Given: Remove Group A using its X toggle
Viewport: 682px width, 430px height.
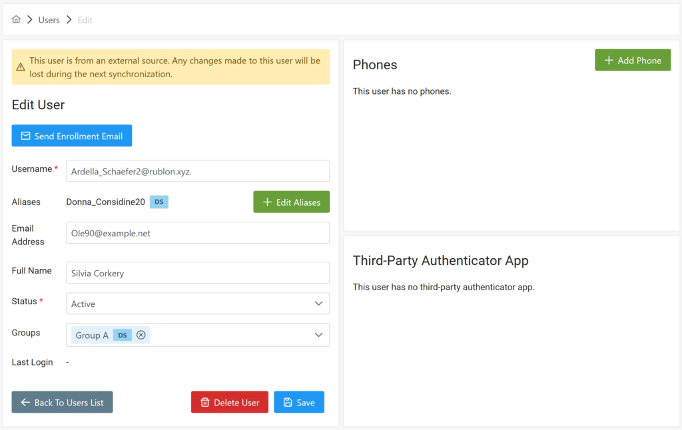Looking at the screenshot, I should pos(141,335).
